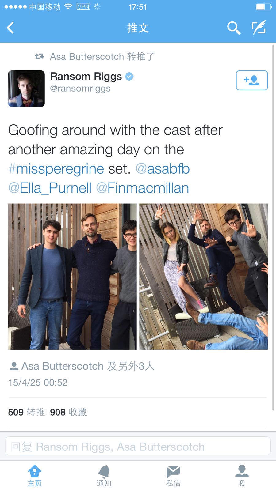Switch to the 主页 home tab

(x=35, y=476)
